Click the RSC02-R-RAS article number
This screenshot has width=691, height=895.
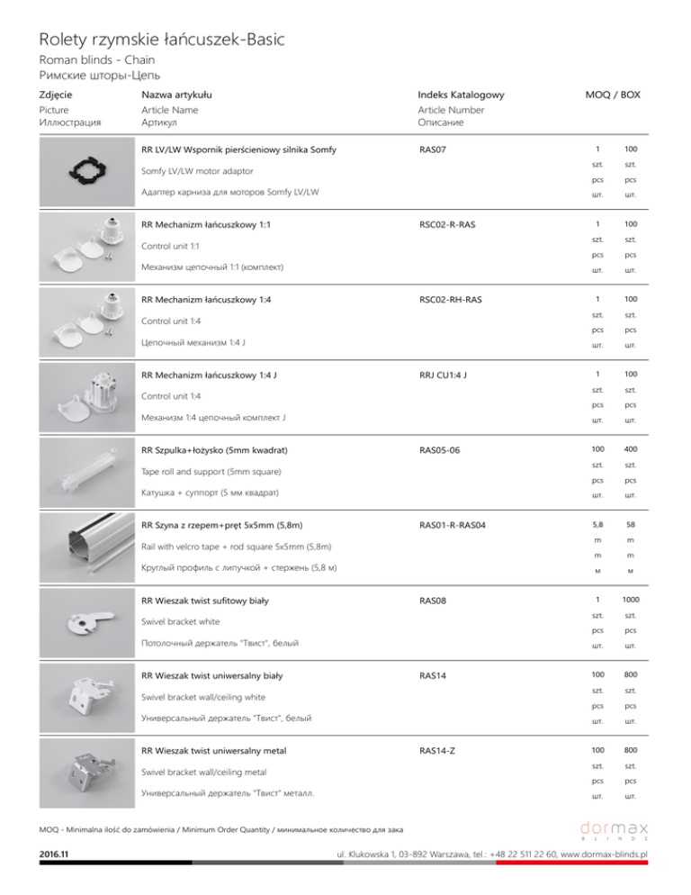(x=447, y=223)
